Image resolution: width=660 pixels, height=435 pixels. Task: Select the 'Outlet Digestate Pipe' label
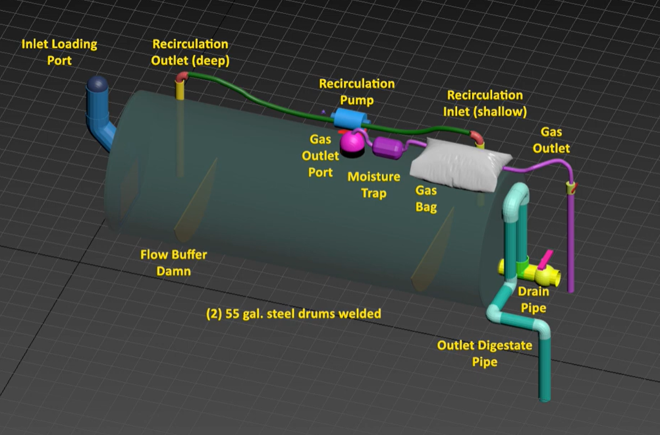coord(485,353)
